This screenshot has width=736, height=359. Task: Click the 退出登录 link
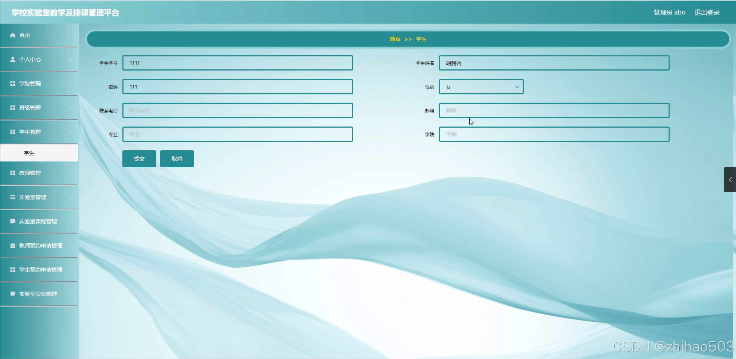tap(707, 12)
